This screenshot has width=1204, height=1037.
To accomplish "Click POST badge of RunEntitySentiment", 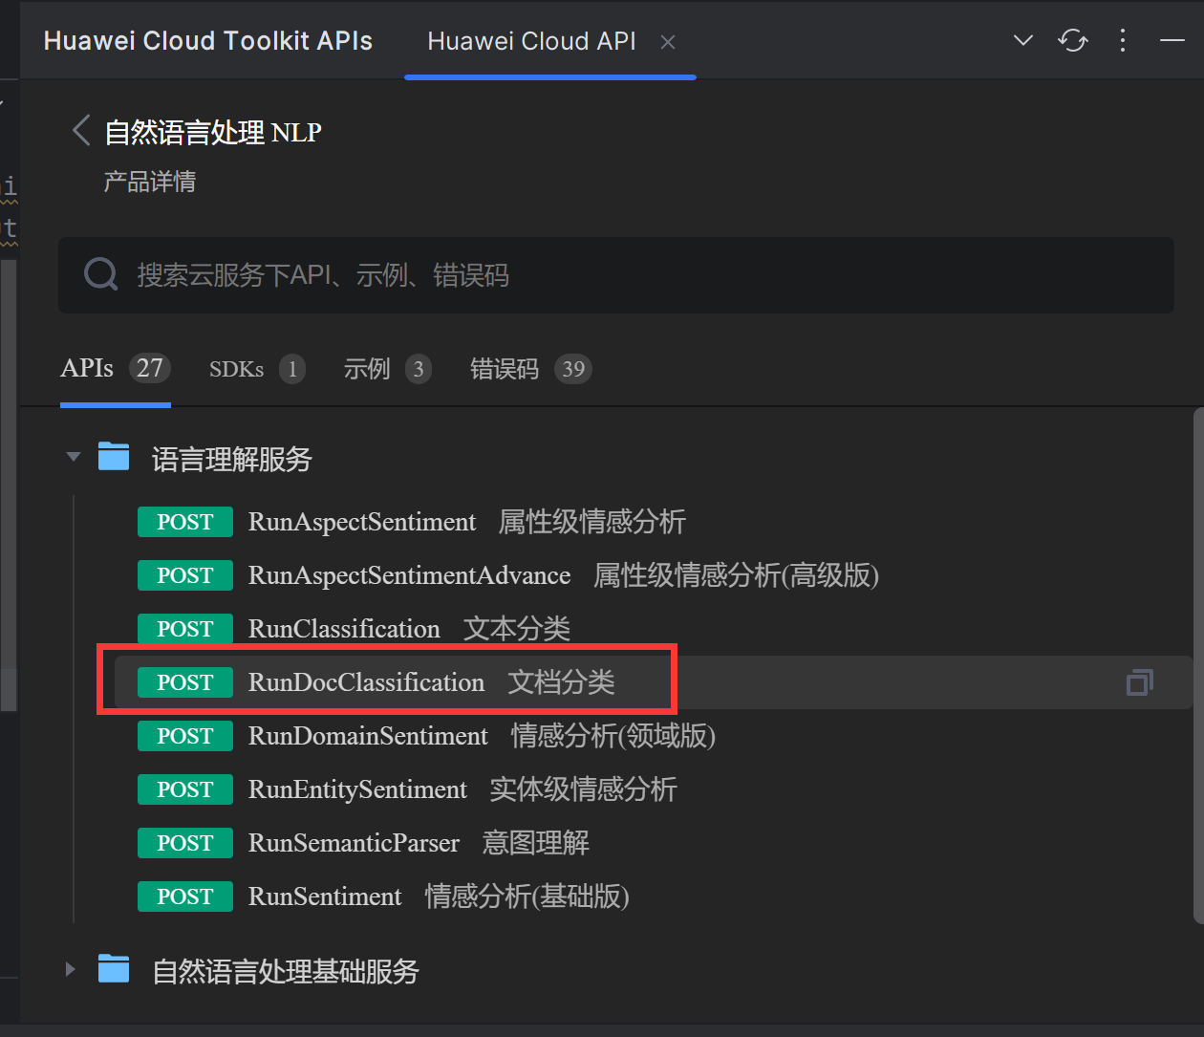I will 185,789.
